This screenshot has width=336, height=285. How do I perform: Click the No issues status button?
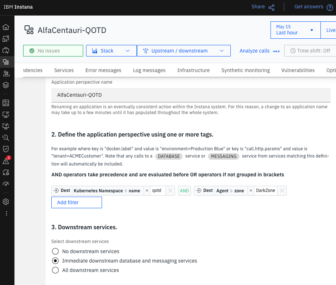[53, 51]
